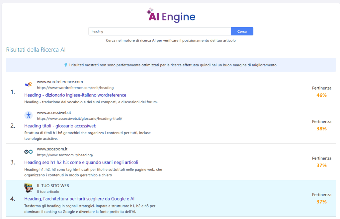Click the 'Pertinenza' label of the wordreference result
This screenshot has height=219, width=340.
pyautogui.click(x=321, y=88)
